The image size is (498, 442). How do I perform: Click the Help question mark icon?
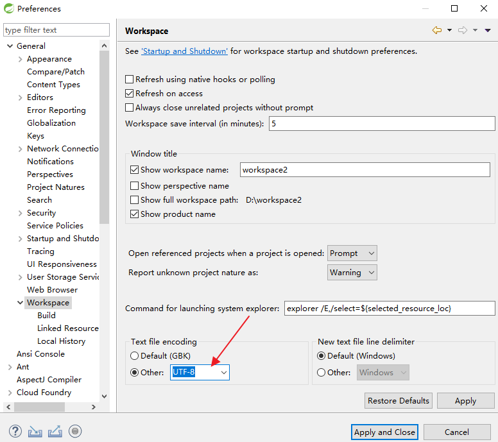[16, 432]
